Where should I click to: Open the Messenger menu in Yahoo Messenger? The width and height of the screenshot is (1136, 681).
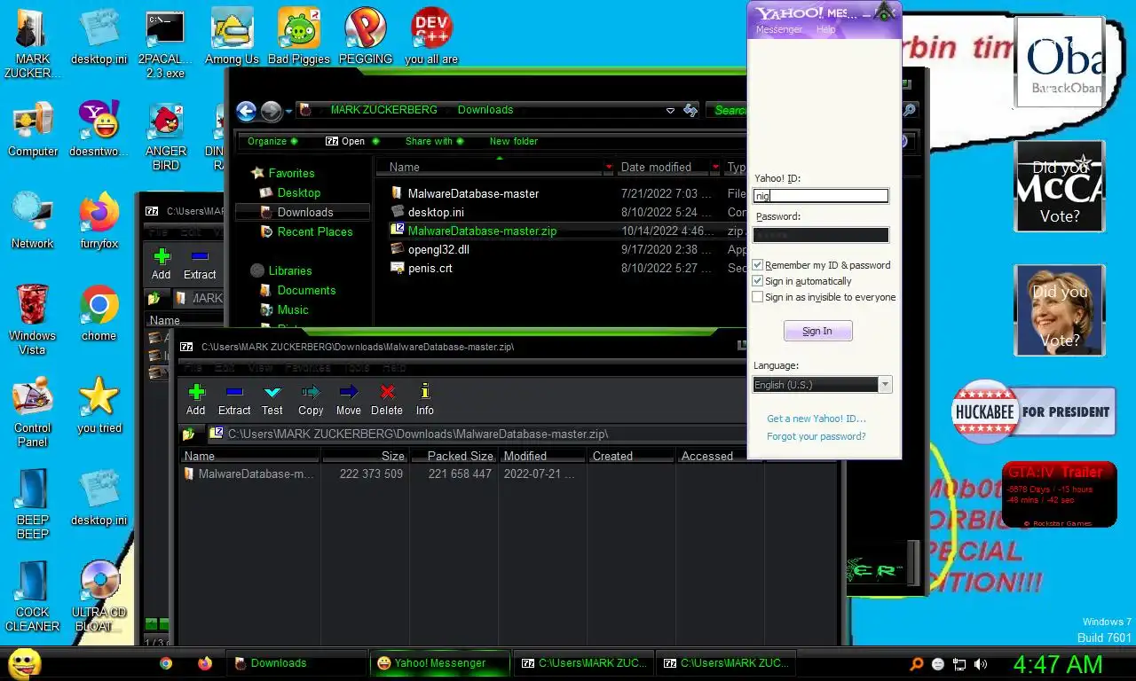(778, 29)
